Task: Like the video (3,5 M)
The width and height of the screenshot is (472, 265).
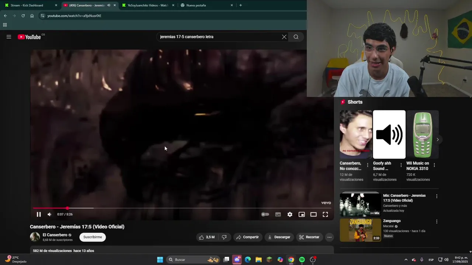Action: (206, 237)
